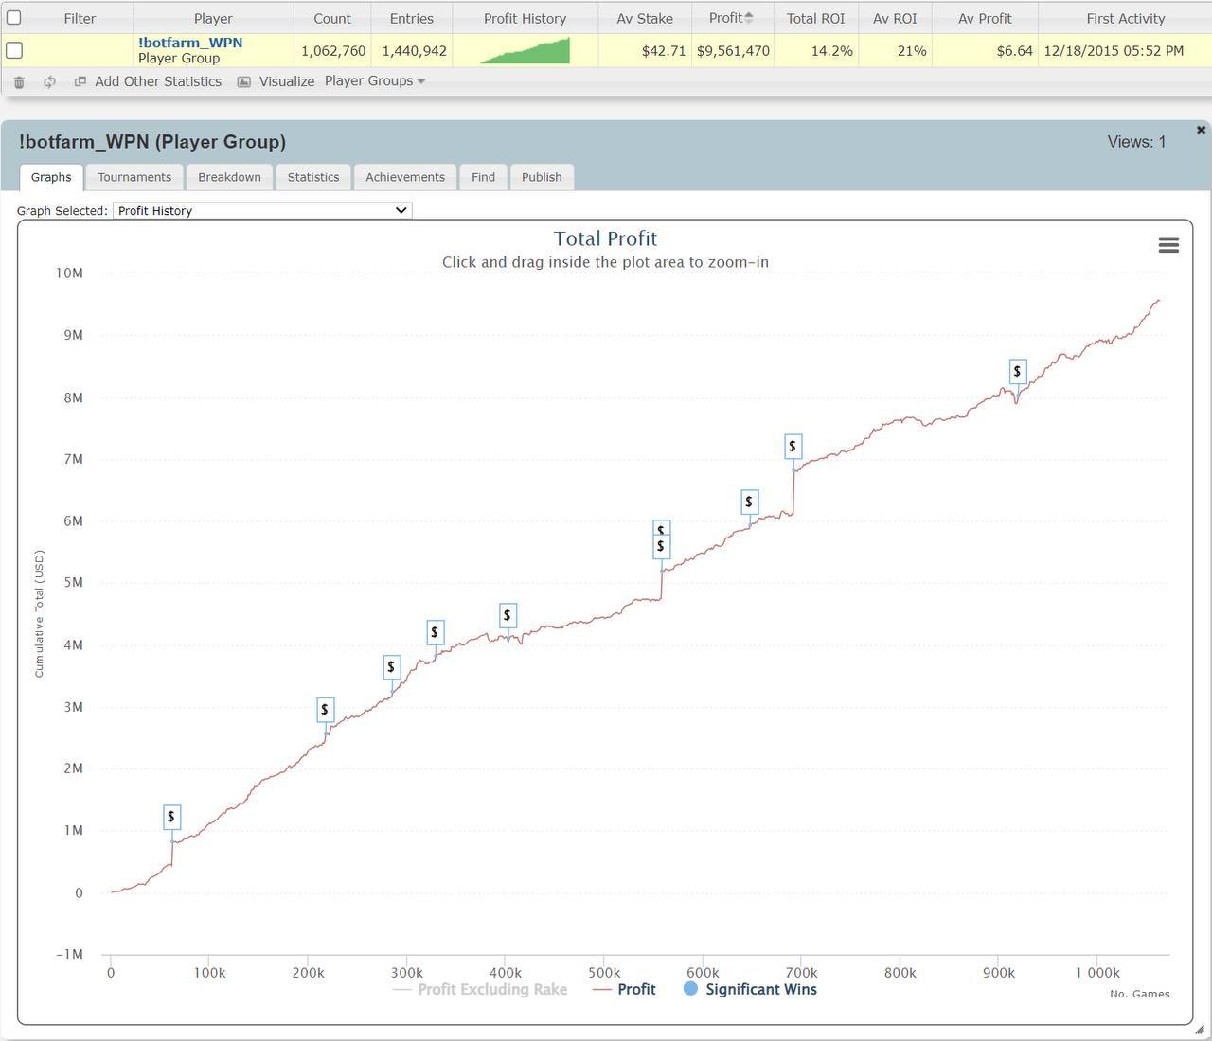
Task: Open the !botfarm_WPN player link
Action: coord(190,43)
